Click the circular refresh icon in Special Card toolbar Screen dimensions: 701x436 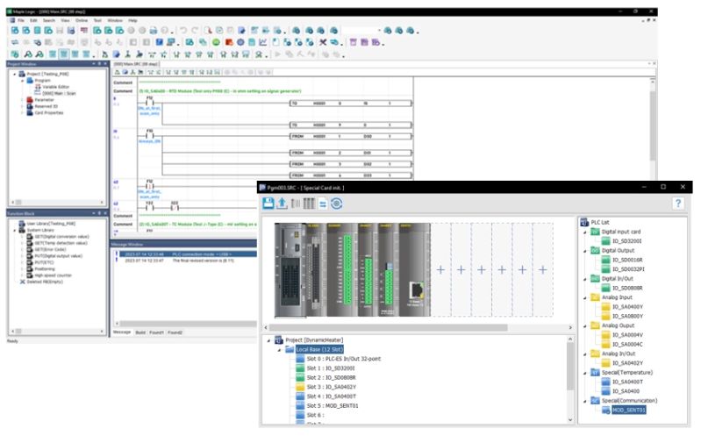click(x=336, y=204)
